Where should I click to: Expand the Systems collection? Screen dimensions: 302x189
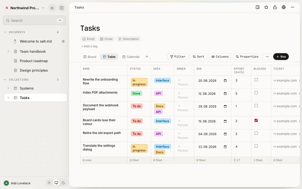click(8, 88)
